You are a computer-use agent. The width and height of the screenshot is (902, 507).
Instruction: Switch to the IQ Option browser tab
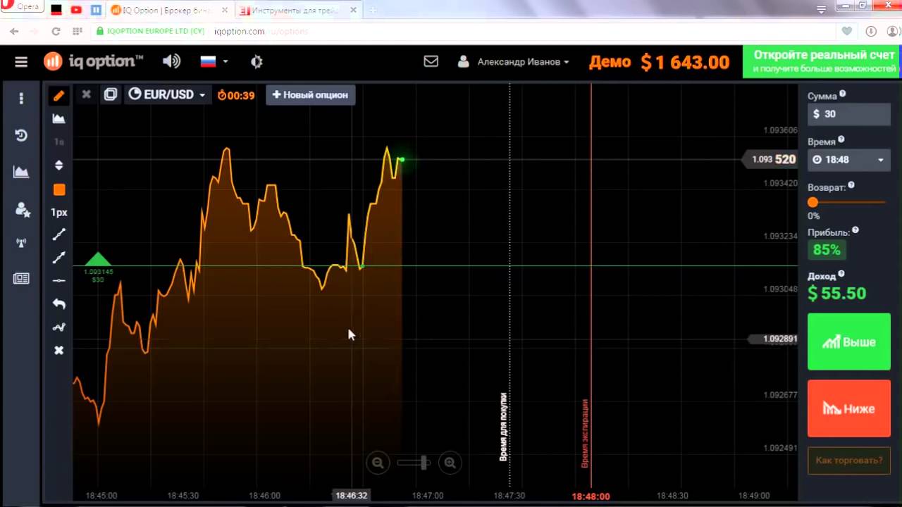(166, 10)
